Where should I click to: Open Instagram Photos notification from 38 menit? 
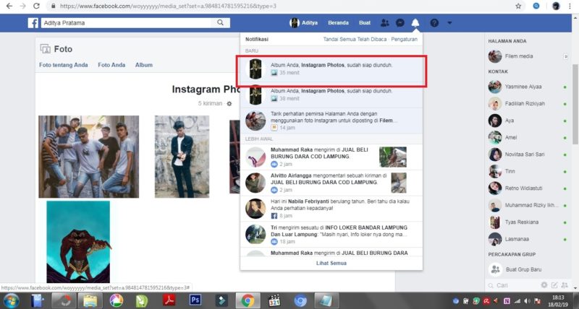(x=331, y=95)
